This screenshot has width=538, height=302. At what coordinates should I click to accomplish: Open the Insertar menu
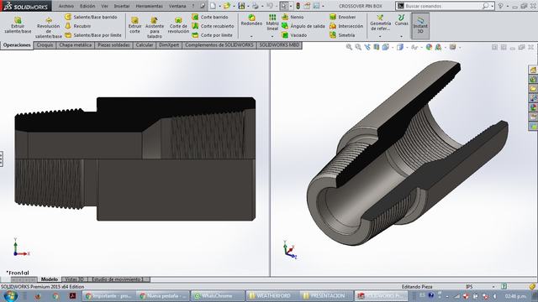point(122,6)
